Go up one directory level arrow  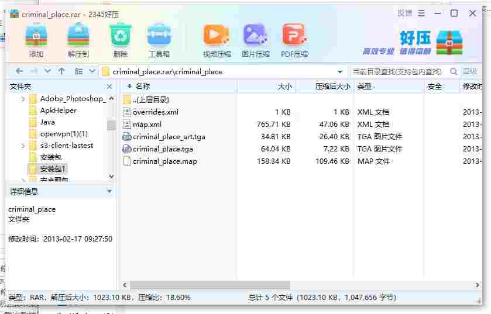61,71
